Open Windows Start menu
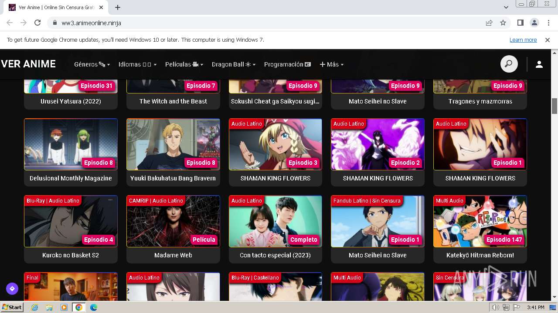The width and height of the screenshot is (558, 313). [12, 307]
